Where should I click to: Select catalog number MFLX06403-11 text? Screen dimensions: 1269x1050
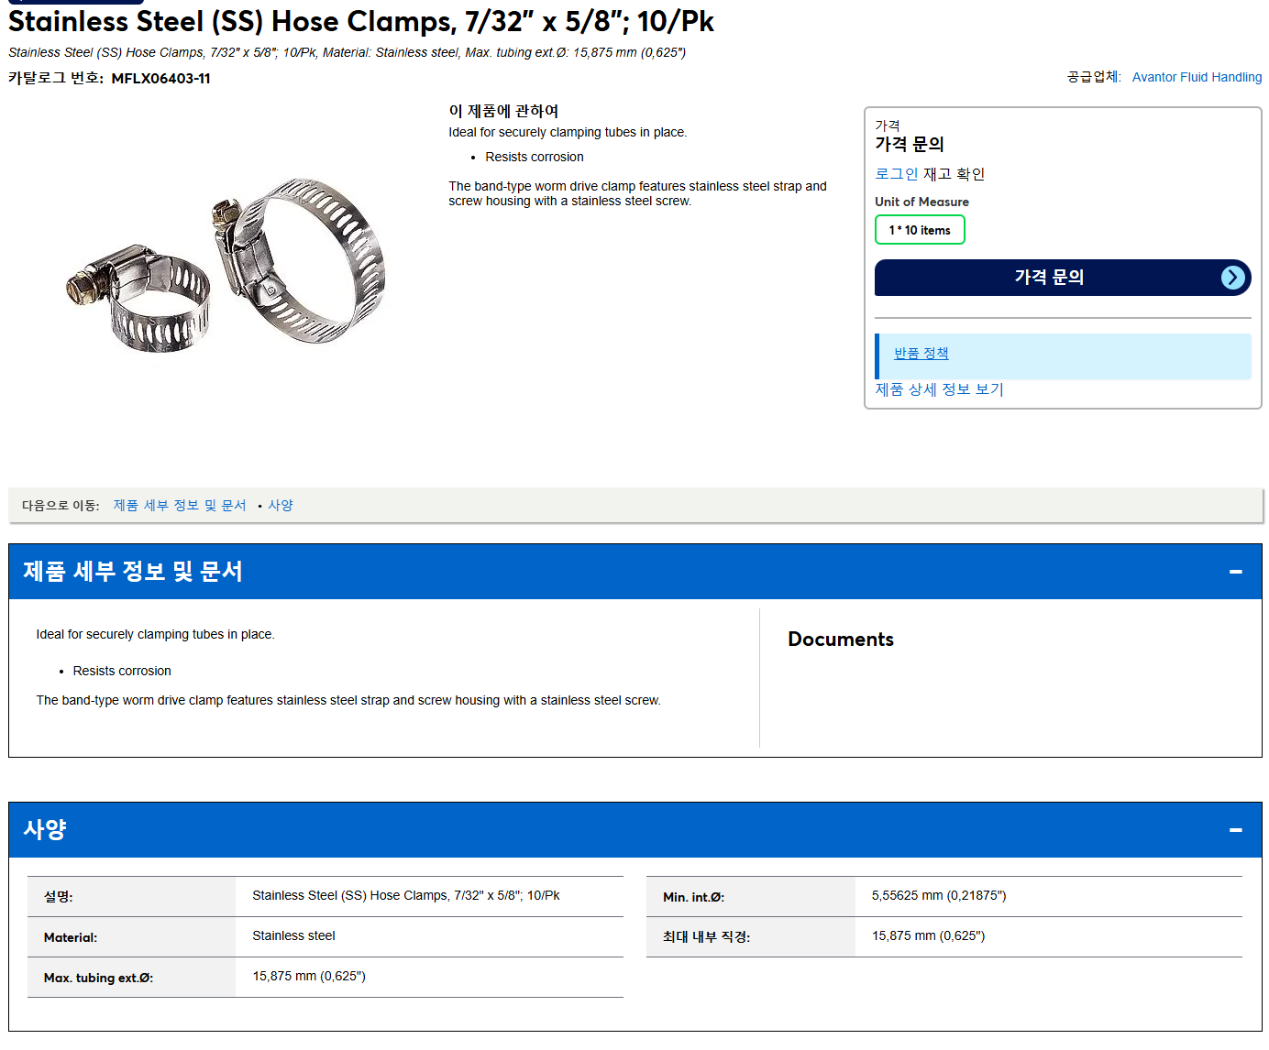click(160, 79)
